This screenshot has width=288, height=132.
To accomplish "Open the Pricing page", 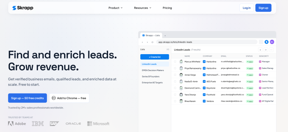I will (x=167, y=8).
